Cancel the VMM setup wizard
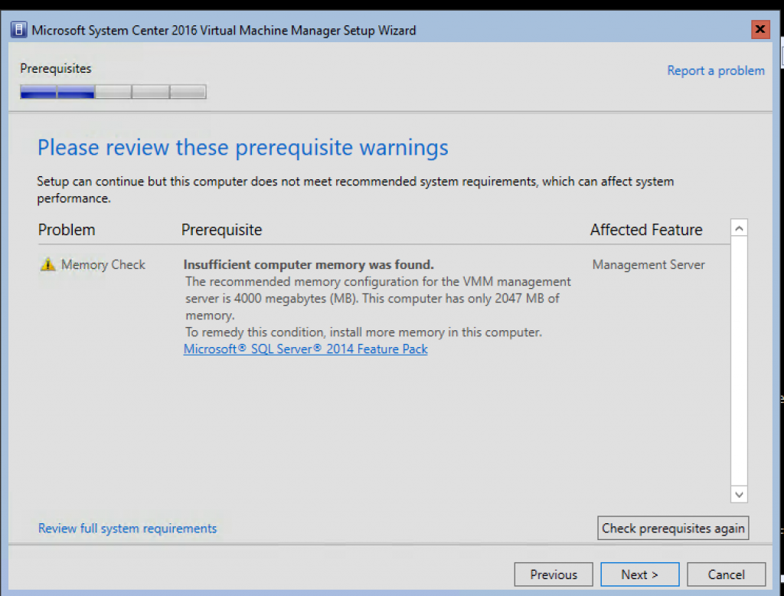 click(x=726, y=574)
